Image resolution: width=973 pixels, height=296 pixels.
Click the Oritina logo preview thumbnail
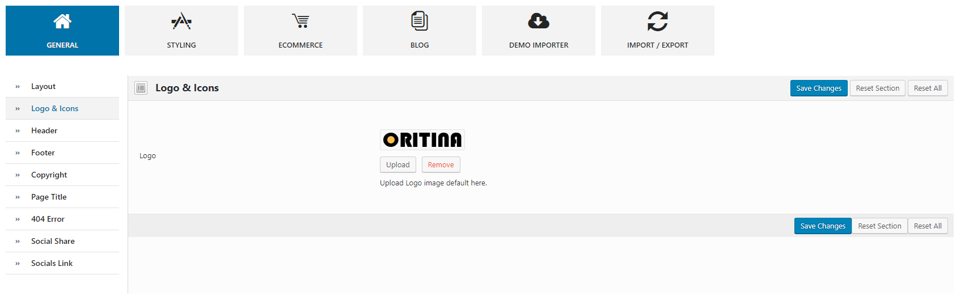[x=422, y=139]
